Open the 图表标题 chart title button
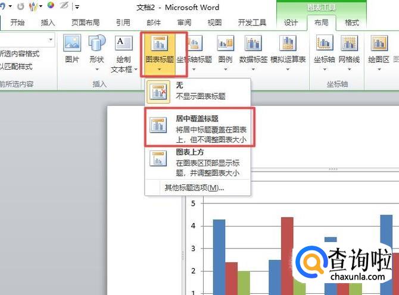 [x=159, y=54]
